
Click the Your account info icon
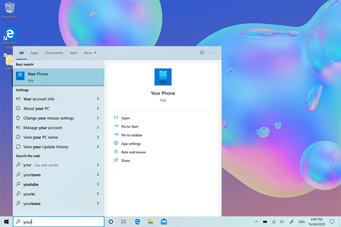[x=18, y=99]
